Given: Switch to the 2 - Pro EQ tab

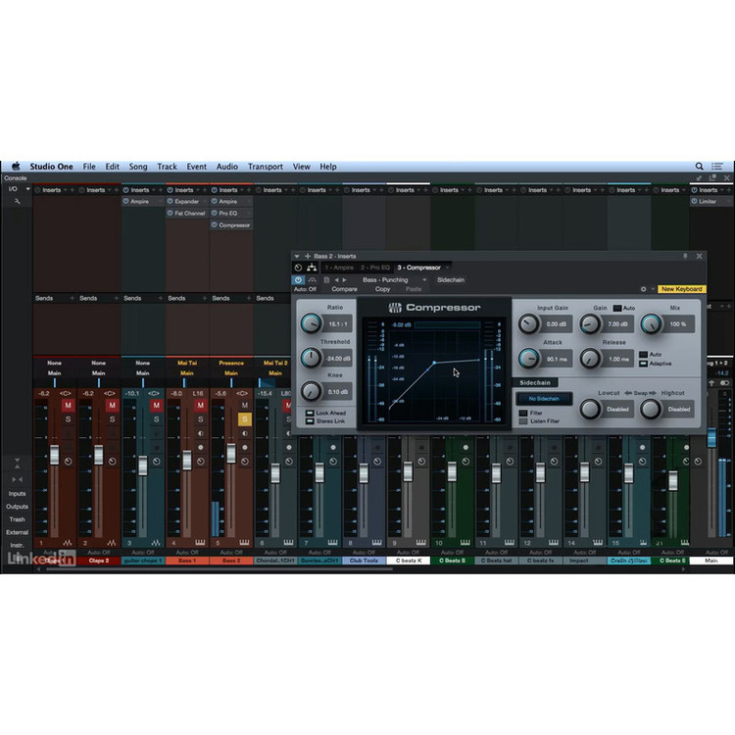Looking at the screenshot, I should pyautogui.click(x=375, y=268).
